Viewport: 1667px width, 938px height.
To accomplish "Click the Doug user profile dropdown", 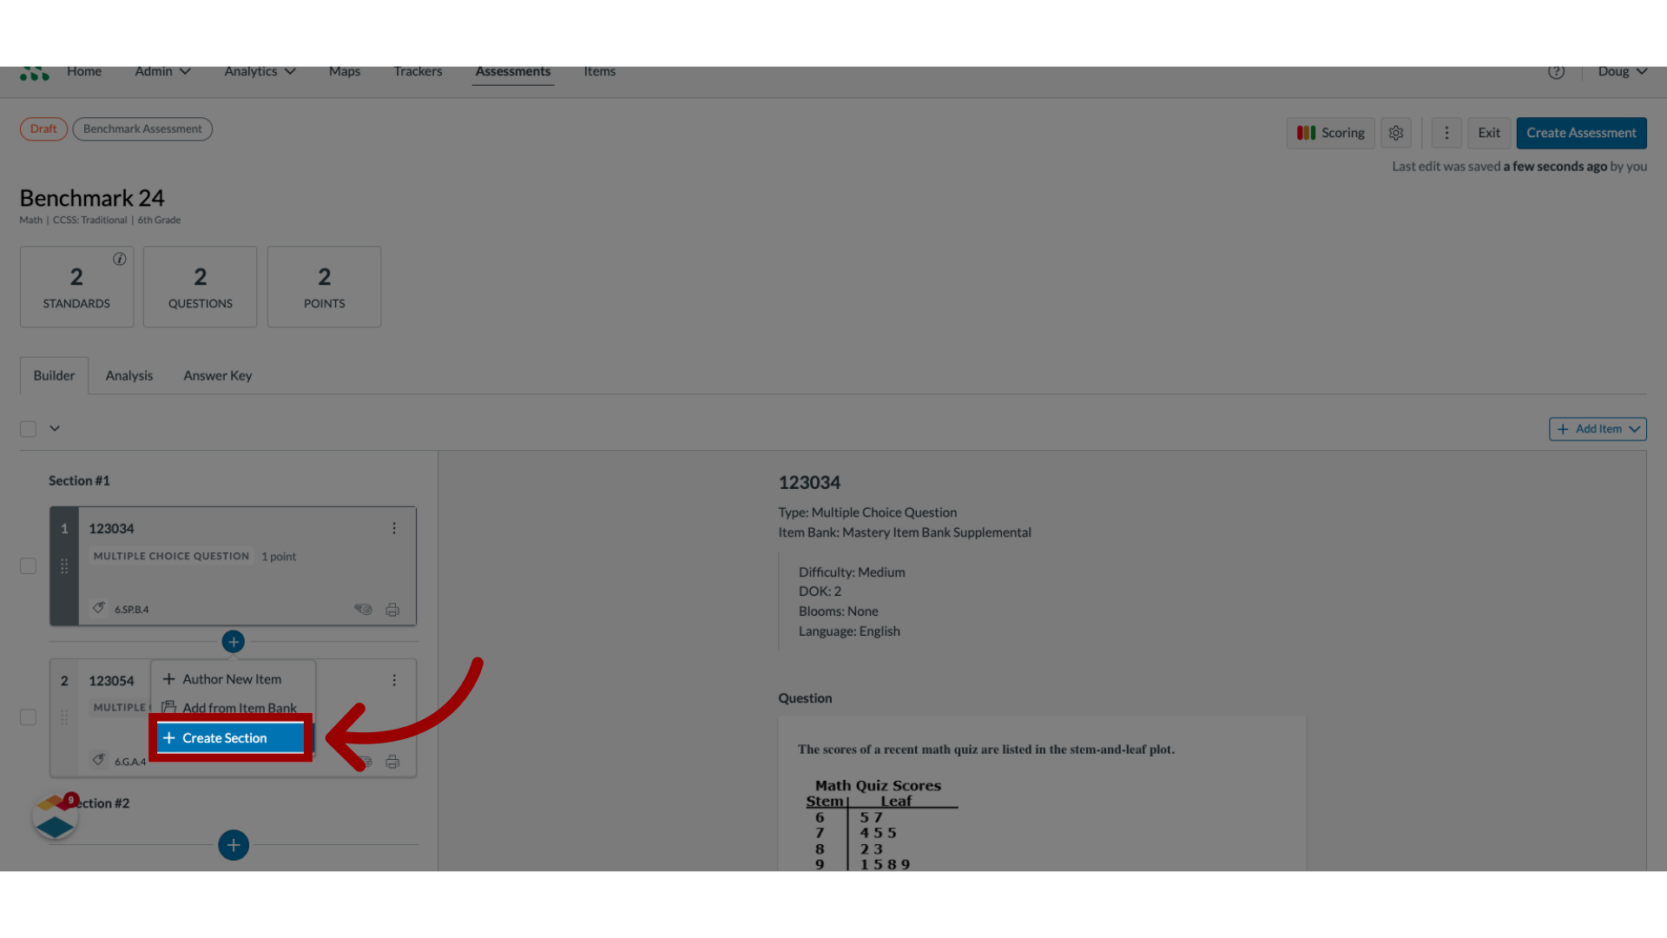I will 1623,69.
